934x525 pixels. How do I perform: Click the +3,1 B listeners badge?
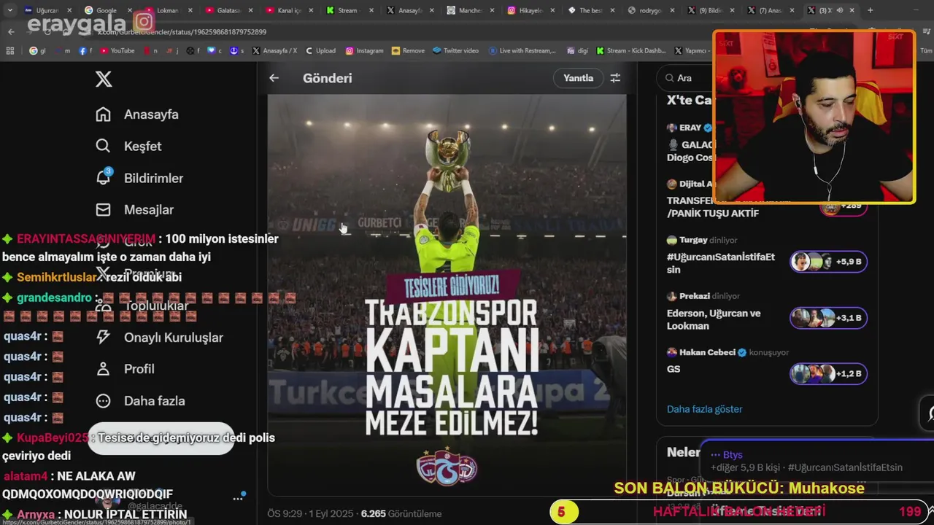828,318
